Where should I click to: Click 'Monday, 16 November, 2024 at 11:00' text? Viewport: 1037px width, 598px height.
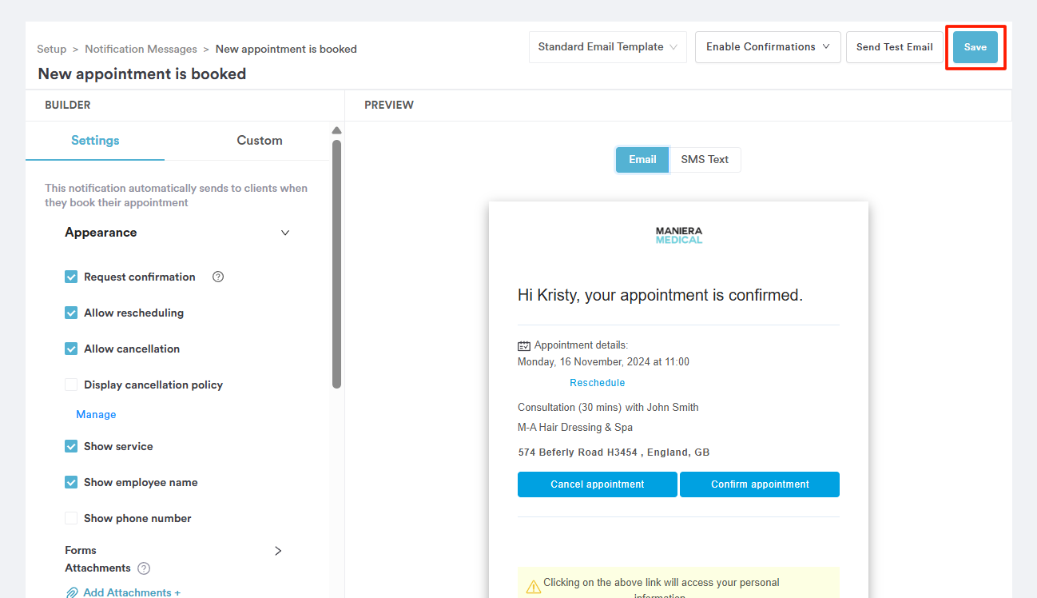pyautogui.click(x=603, y=362)
